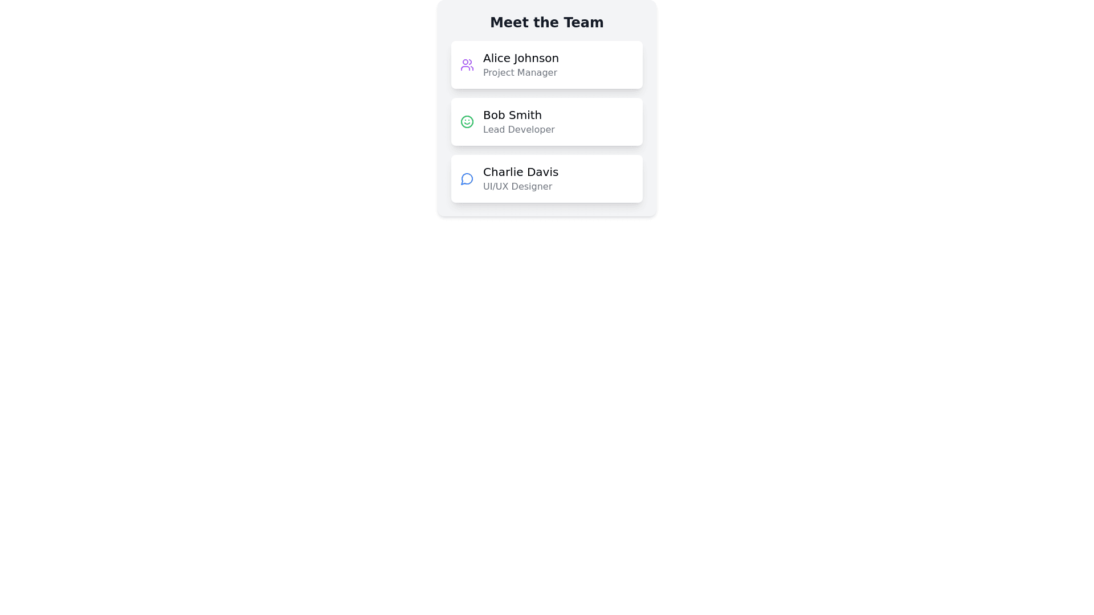The height and width of the screenshot is (615, 1094).
Task: Click the Meet the Team heading
Action: (546, 23)
